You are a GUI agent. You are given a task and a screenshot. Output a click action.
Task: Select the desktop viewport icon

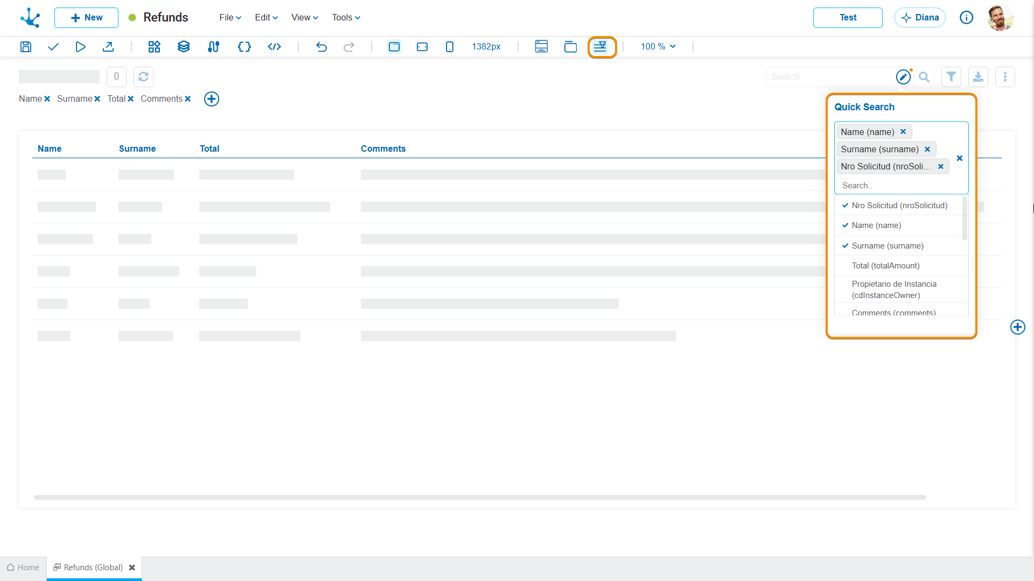394,47
